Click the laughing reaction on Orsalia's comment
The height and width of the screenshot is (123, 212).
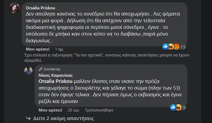(x=171, y=47)
